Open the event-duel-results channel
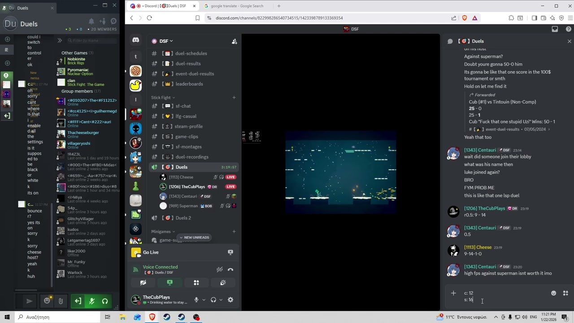 (x=193, y=74)
